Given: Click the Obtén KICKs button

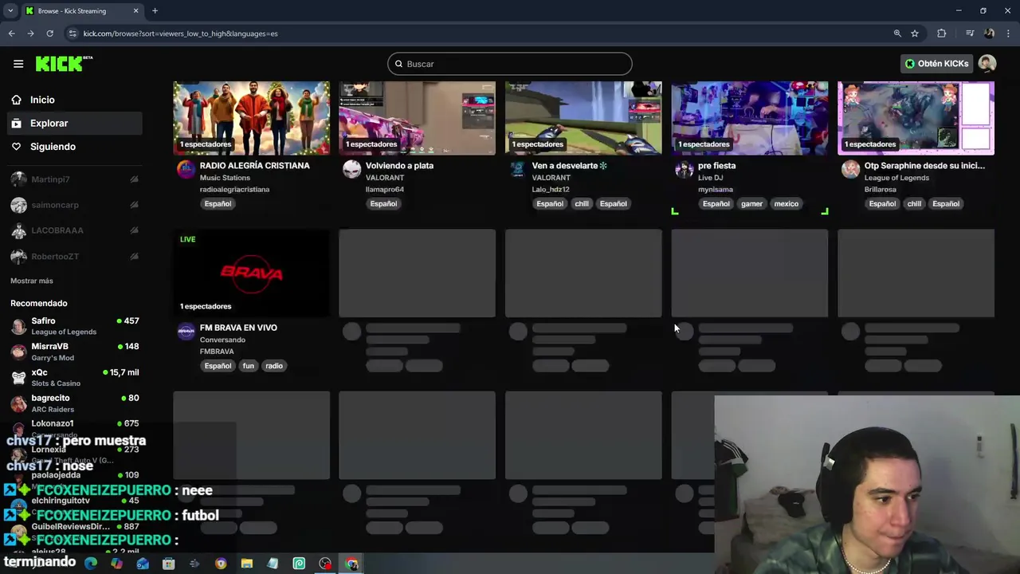Looking at the screenshot, I should click(x=937, y=64).
